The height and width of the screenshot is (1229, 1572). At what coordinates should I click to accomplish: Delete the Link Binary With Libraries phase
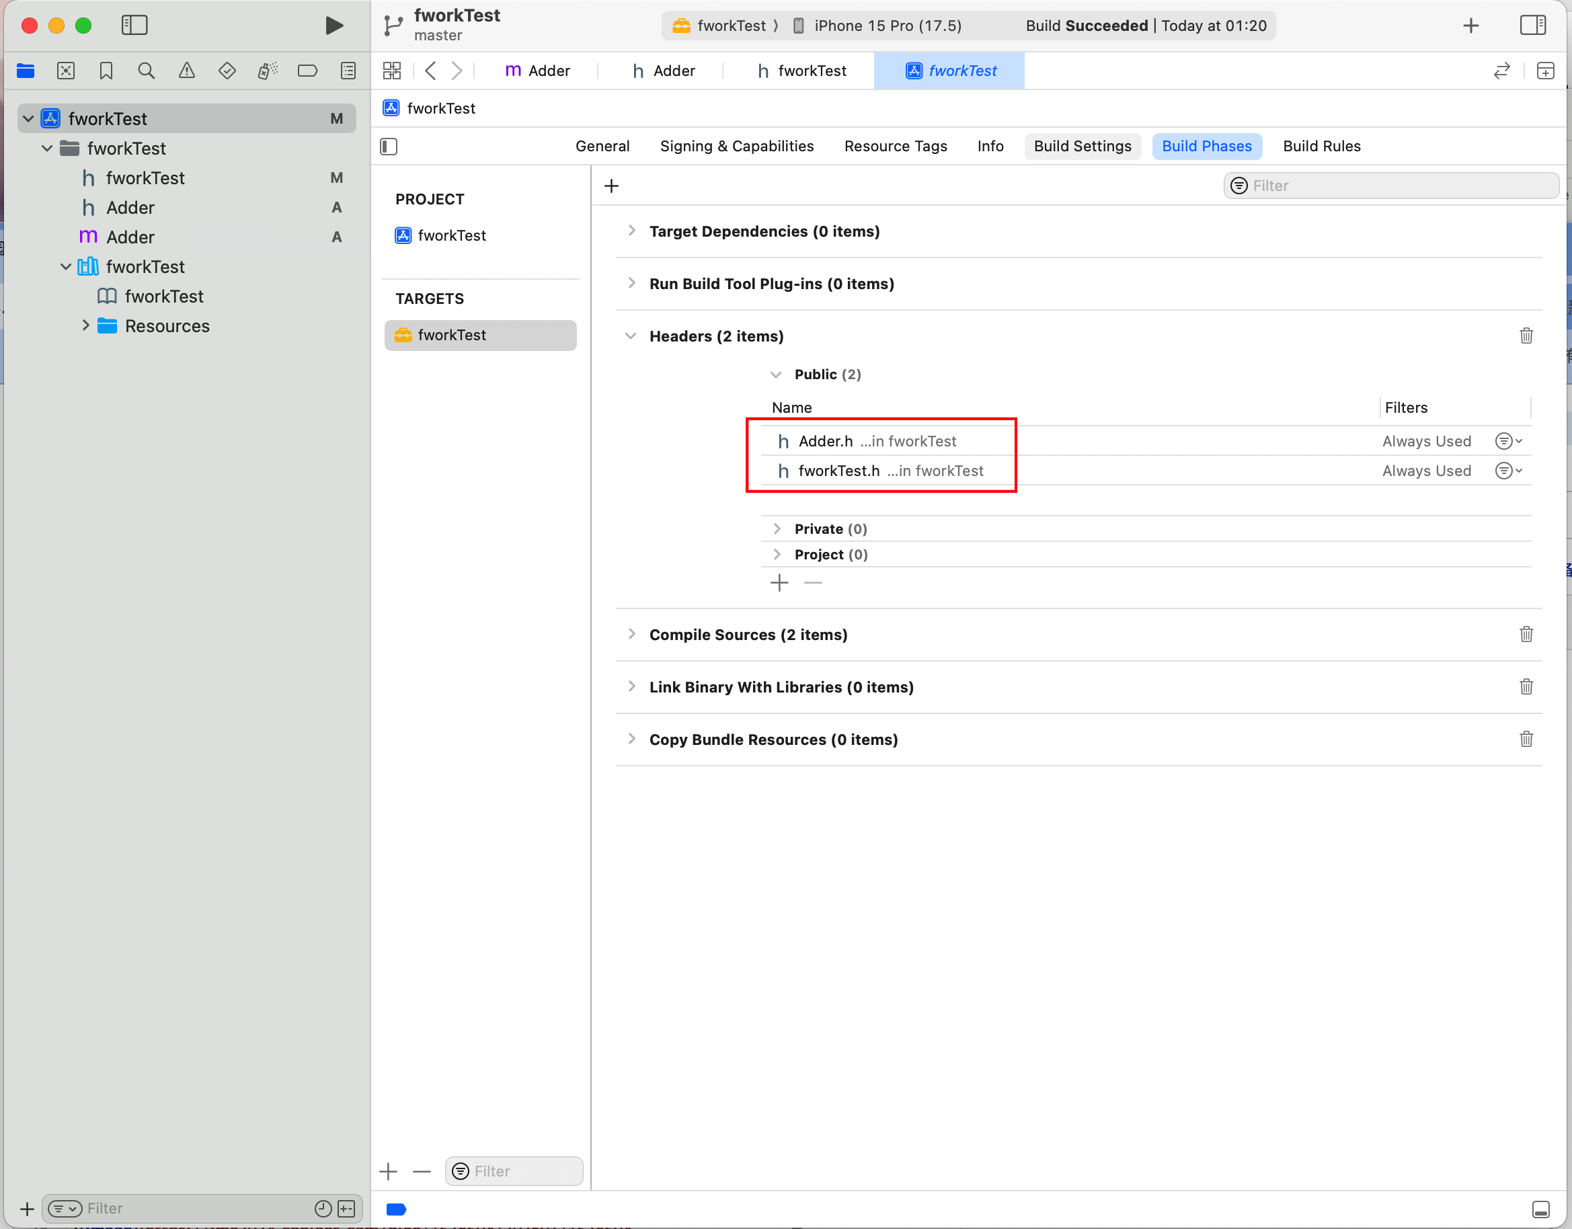point(1526,687)
